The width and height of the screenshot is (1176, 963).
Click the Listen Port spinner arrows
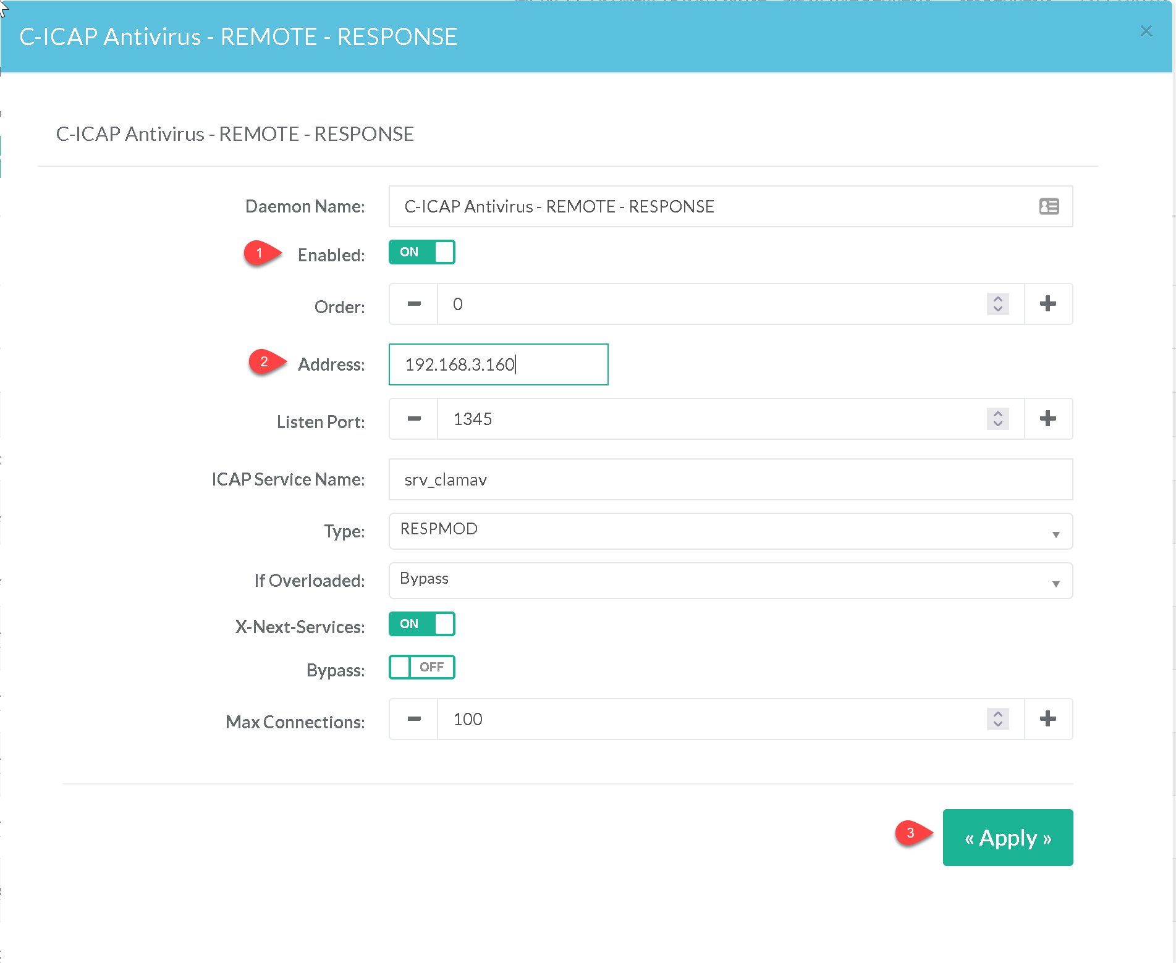click(x=997, y=419)
